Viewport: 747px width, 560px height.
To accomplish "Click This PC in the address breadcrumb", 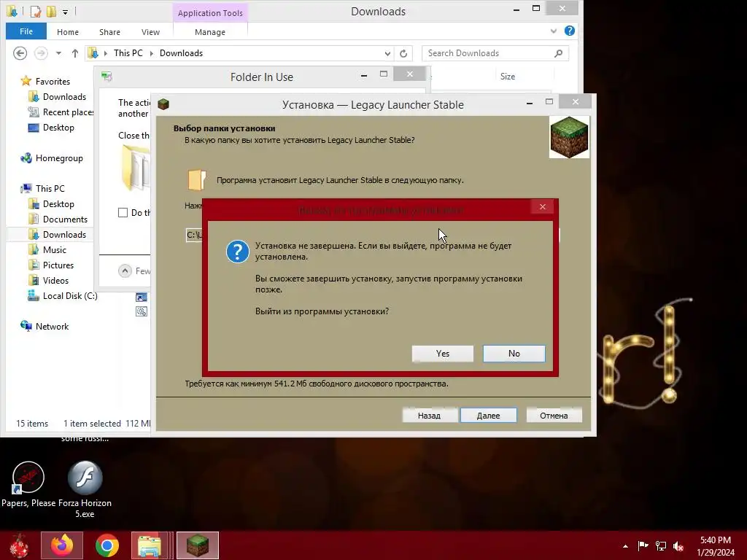I will tap(128, 52).
